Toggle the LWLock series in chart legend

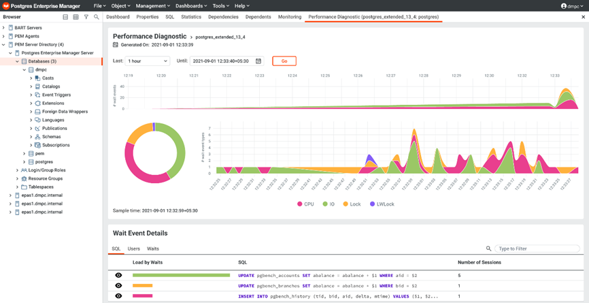coord(382,204)
